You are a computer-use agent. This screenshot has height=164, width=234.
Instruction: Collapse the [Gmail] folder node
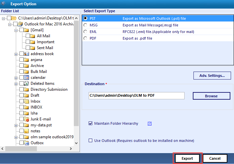(x=16, y=30)
